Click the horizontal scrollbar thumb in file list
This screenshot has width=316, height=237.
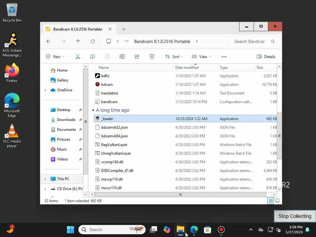pyautogui.click(x=180, y=194)
